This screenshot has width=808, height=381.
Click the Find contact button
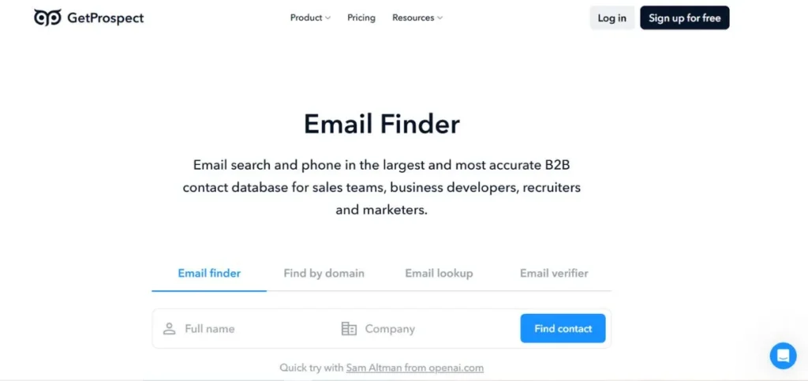click(x=563, y=329)
